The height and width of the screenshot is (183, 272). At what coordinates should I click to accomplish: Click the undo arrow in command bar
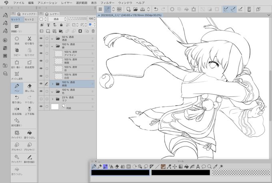point(156,9)
